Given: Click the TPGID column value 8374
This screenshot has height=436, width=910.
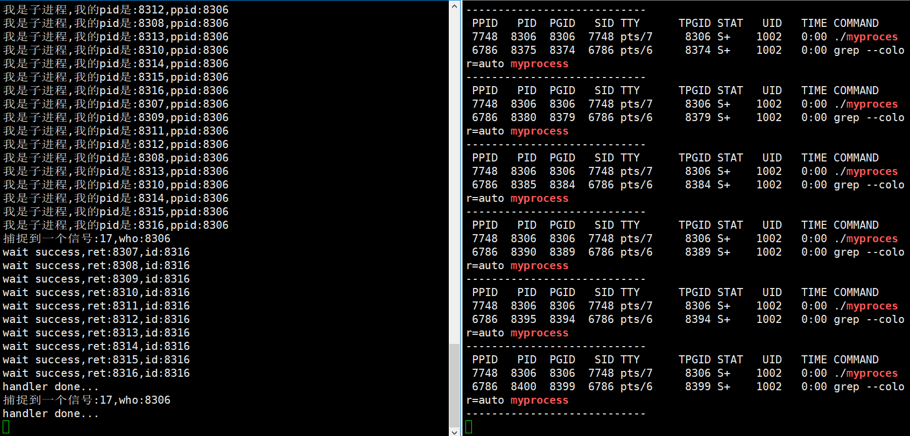Looking at the screenshot, I should pyautogui.click(x=698, y=50).
